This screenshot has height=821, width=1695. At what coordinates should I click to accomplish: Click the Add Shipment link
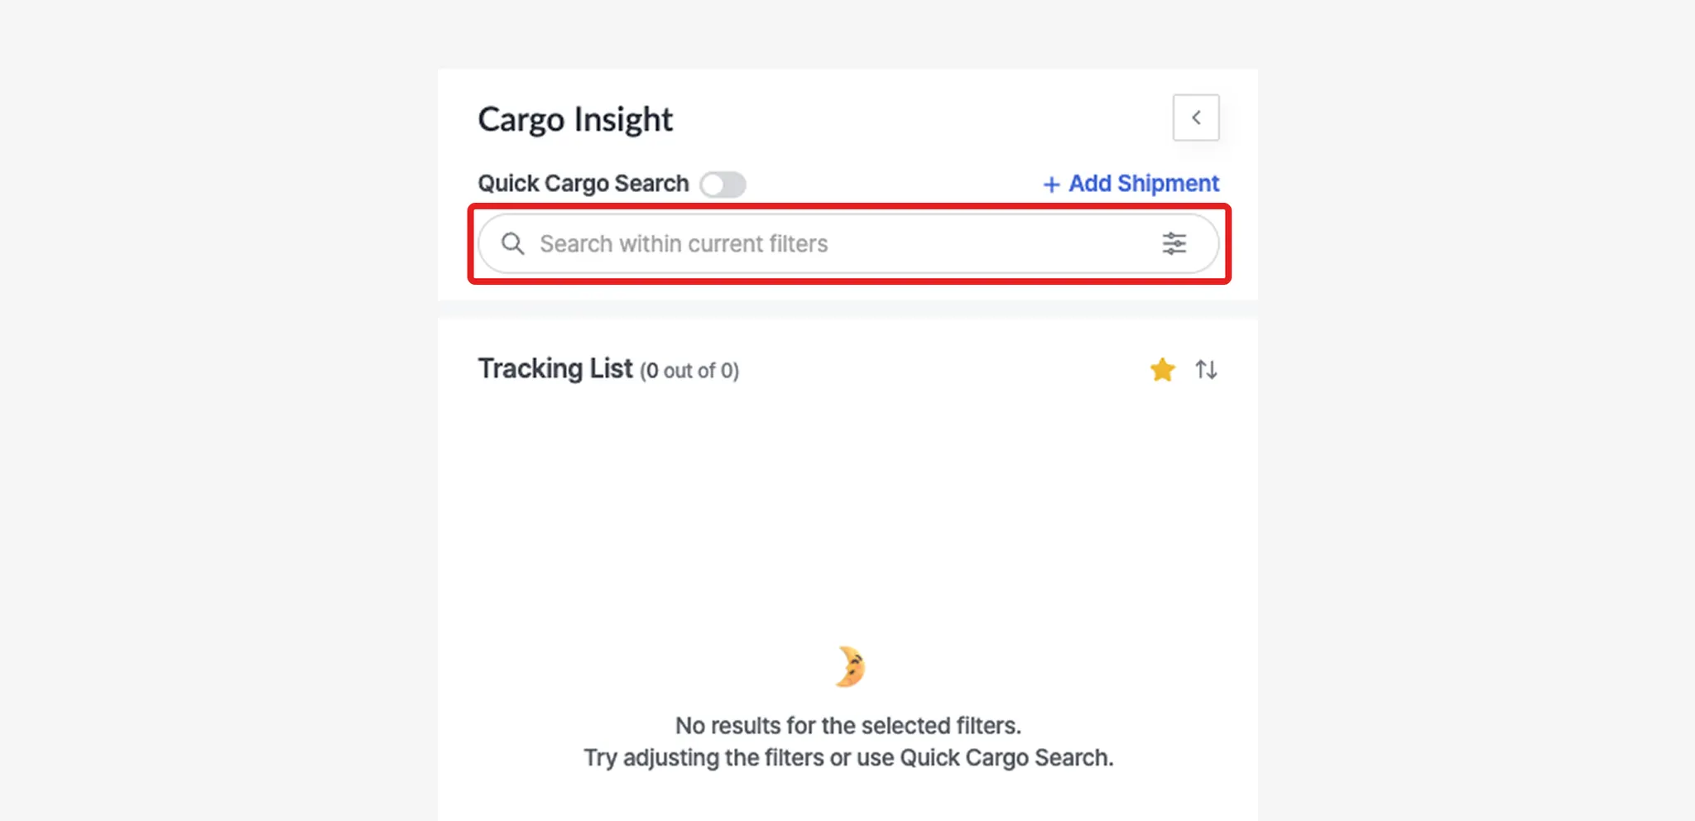coord(1143,183)
